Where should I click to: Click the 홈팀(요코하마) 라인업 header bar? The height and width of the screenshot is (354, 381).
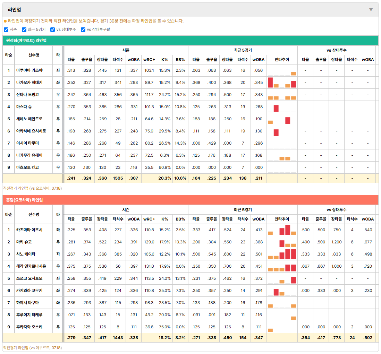(x=190, y=200)
